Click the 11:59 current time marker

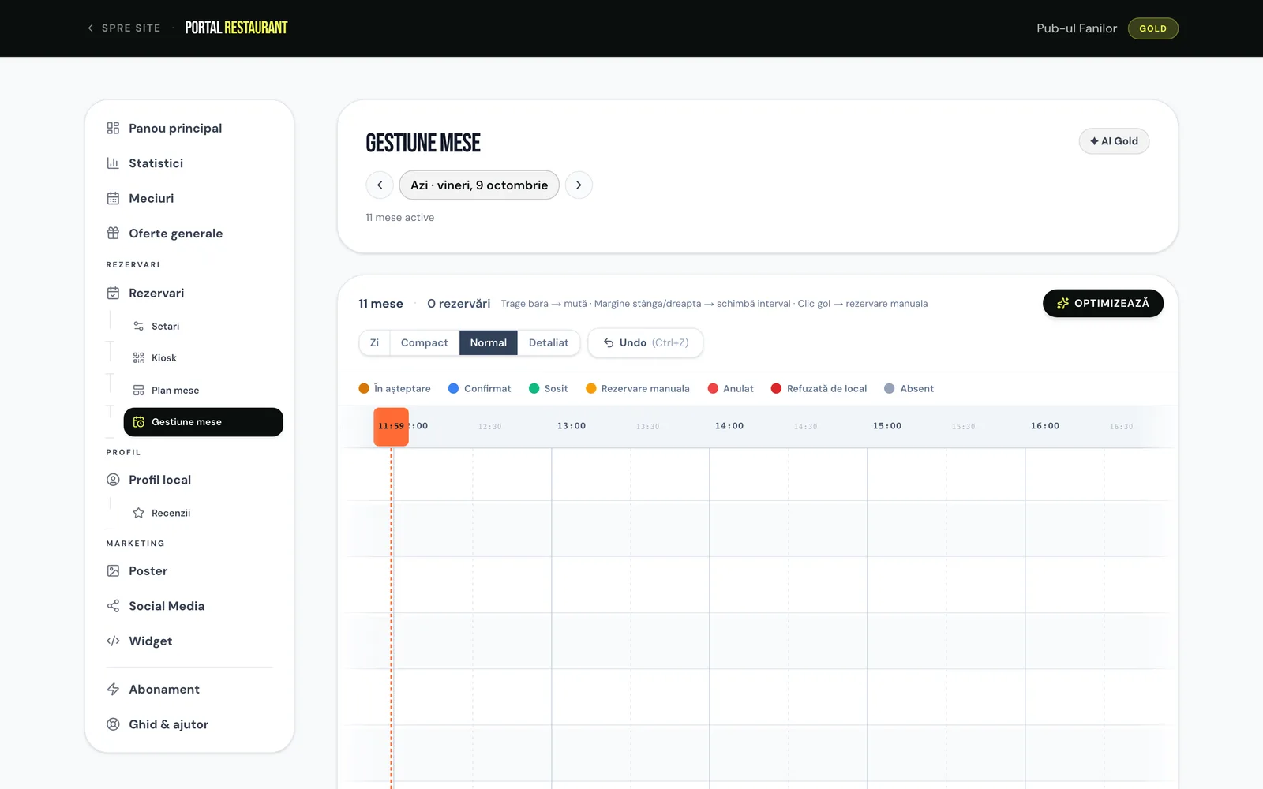(391, 427)
